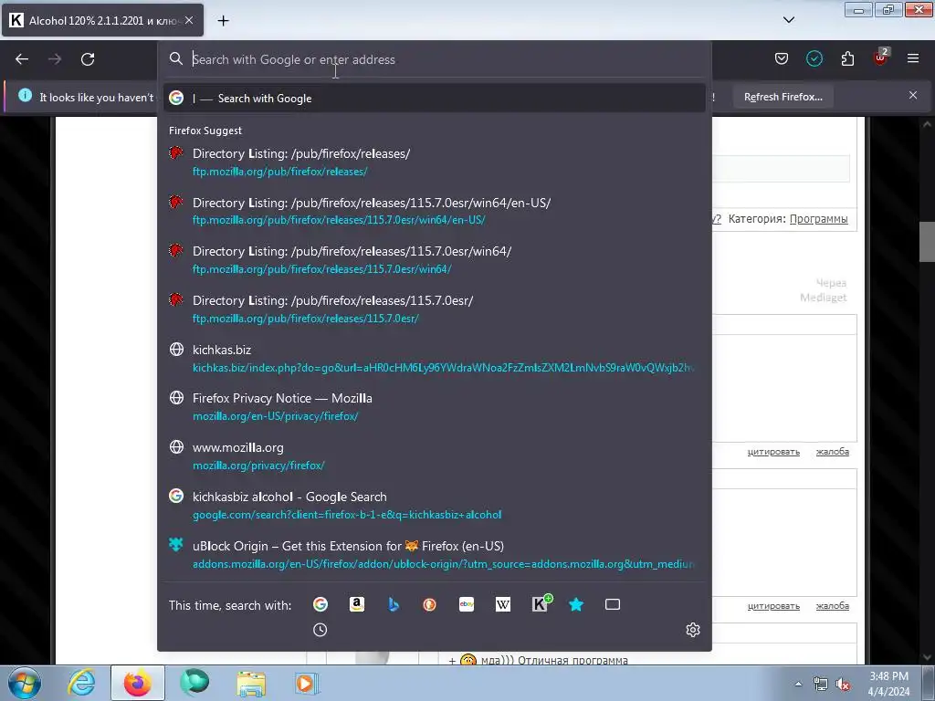Open the Windows Start menu

24,683
